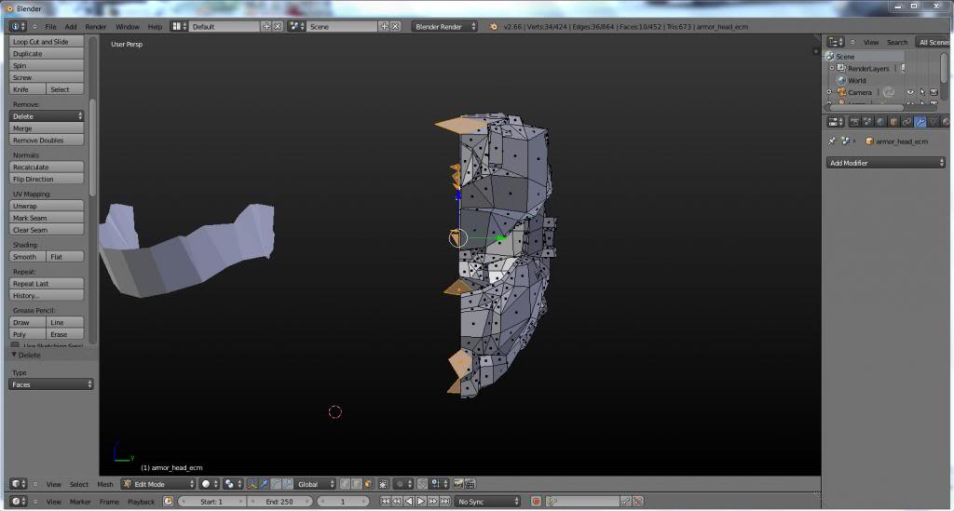Toggle Camera visibility eye in outliner
The width and height of the screenshot is (954, 511).
[x=911, y=92]
